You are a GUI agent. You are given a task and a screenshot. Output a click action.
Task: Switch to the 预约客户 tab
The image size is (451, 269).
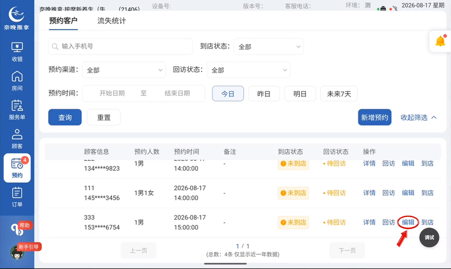click(x=63, y=21)
